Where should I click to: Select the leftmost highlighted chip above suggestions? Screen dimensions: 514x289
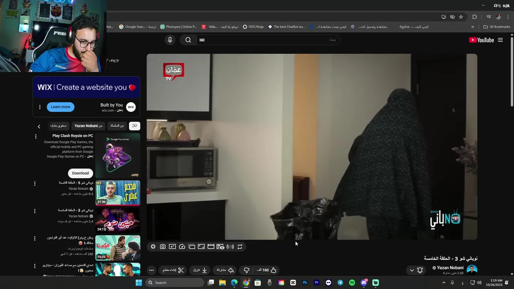[x=135, y=126]
